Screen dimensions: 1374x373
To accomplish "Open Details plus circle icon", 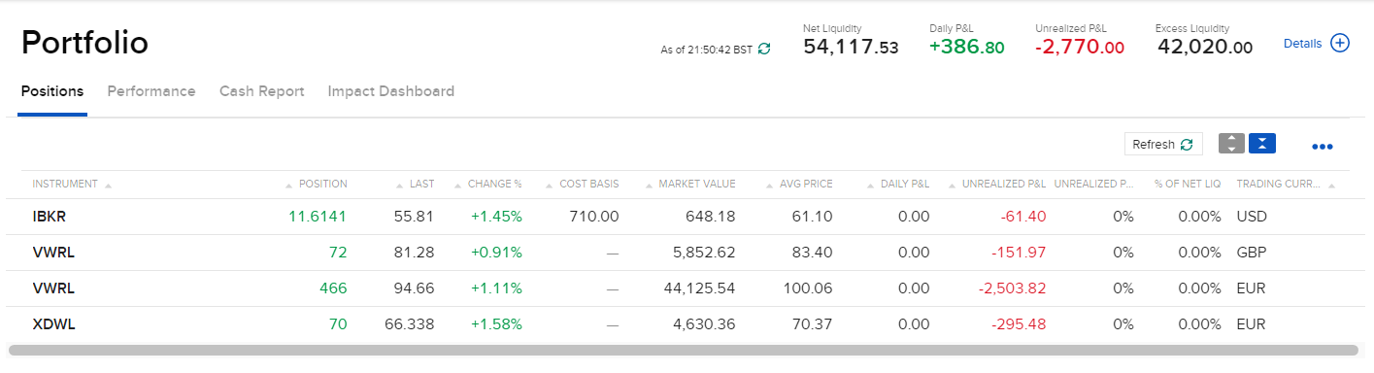I will coord(1340,43).
